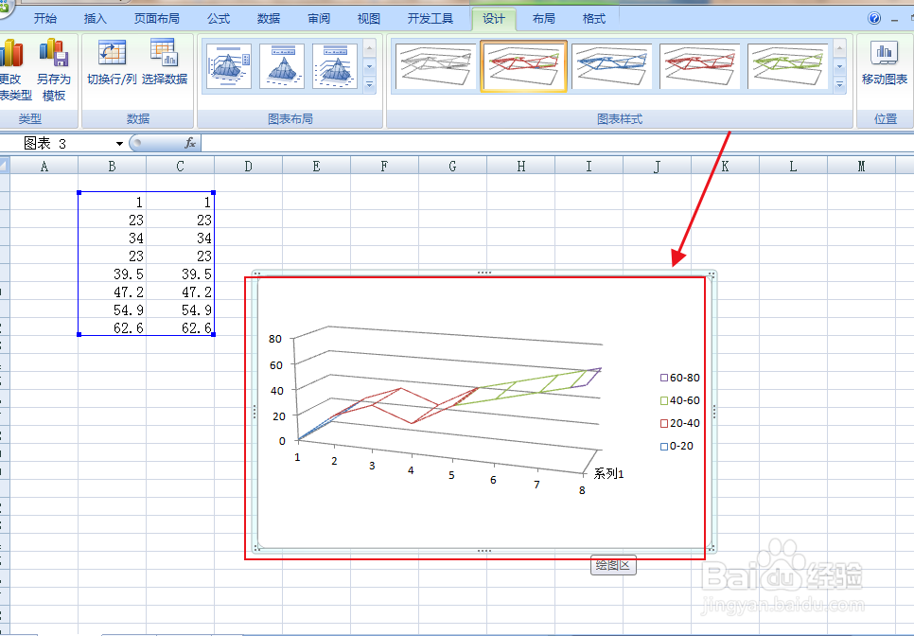Select the green chart style thumbnail
The image size is (914, 636).
[x=787, y=66]
